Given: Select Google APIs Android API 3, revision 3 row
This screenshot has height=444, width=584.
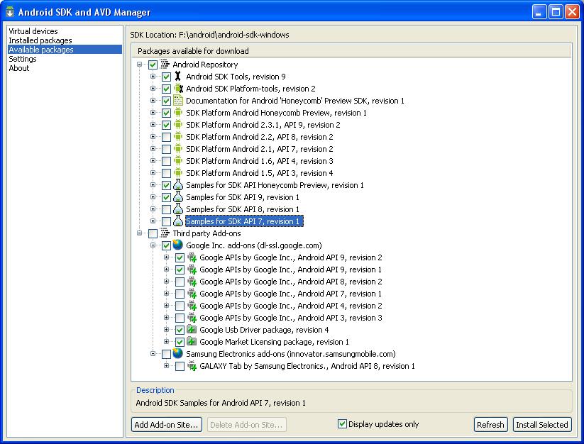Looking at the screenshot, I should [x=290, y=318].
